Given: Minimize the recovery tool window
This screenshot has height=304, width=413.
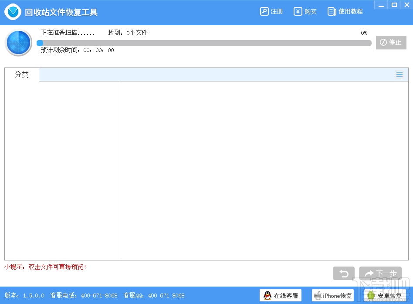Looking at the screenshot, I should pos(381,5).
